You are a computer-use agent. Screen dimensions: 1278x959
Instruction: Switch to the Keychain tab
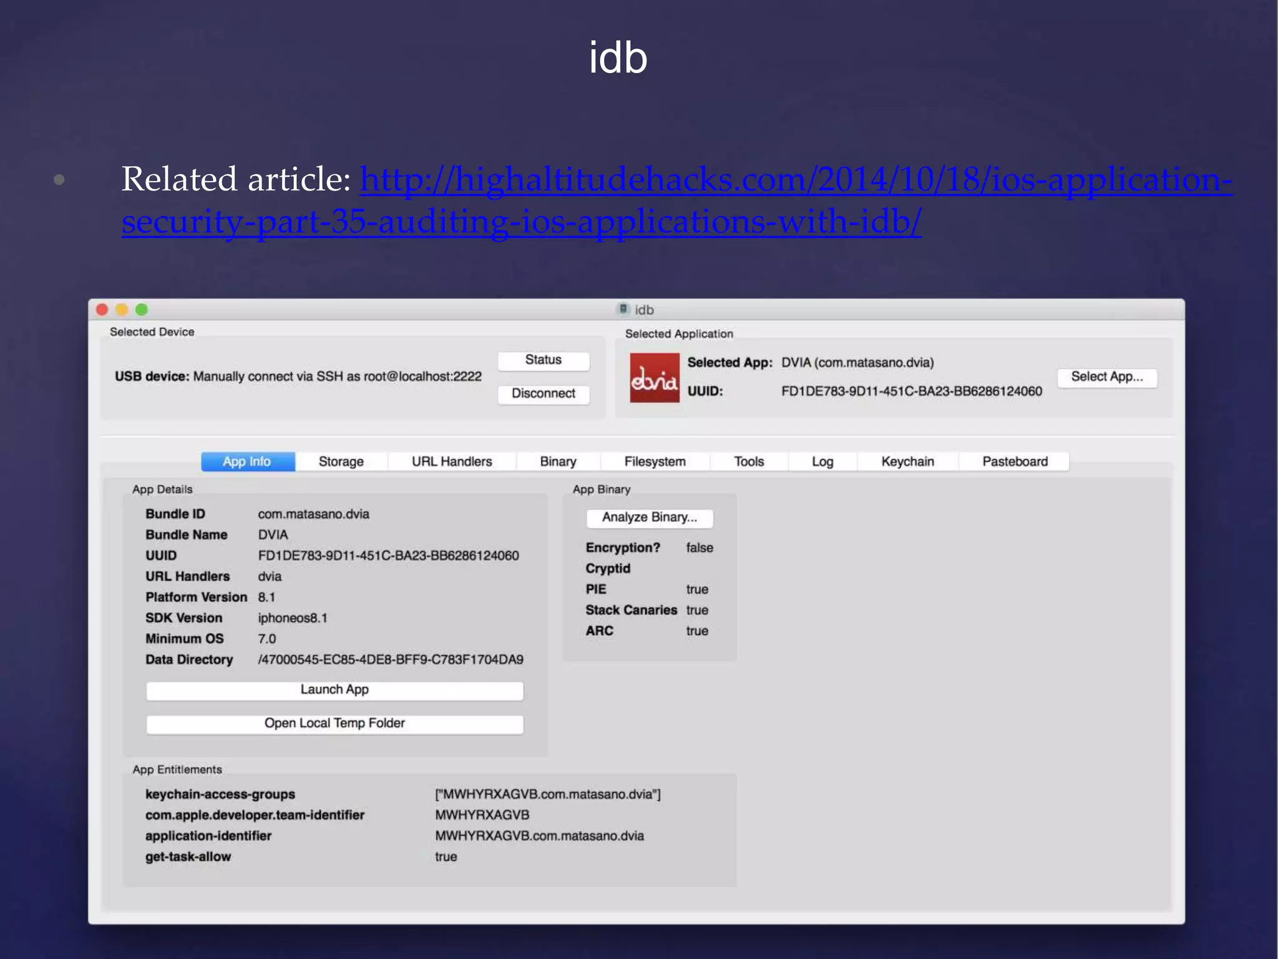point(907,461)
